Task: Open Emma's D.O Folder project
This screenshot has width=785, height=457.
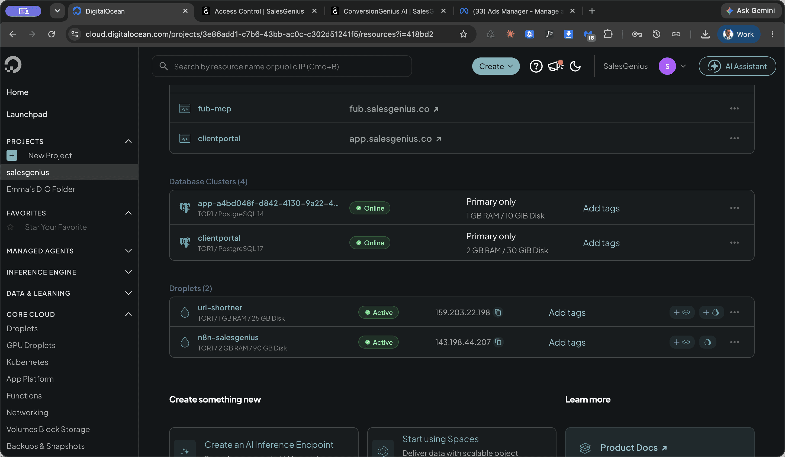Action: click(x=41, y=189)
